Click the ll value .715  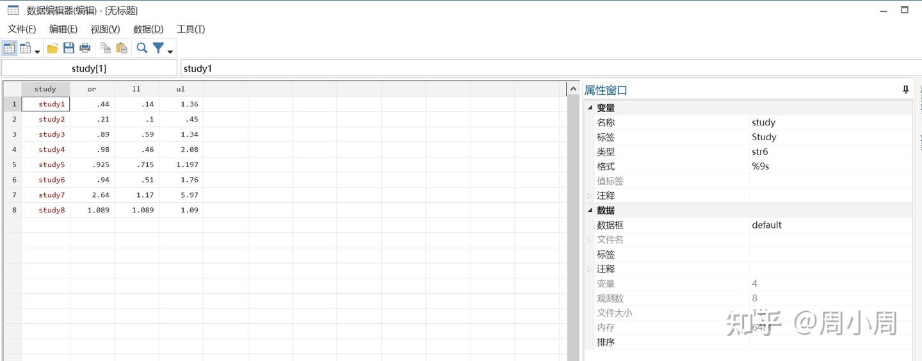[136, 164]
